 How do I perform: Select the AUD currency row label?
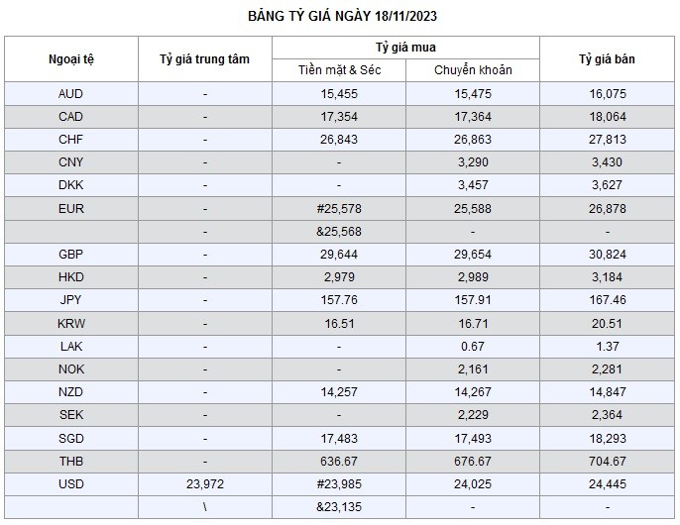point(71,94)
